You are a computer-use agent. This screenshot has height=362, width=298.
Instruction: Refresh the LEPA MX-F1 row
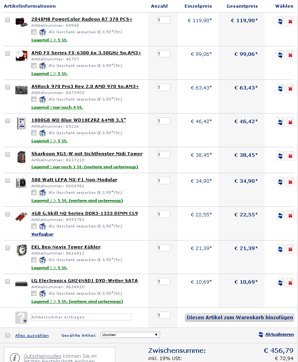tap(280, 182)
